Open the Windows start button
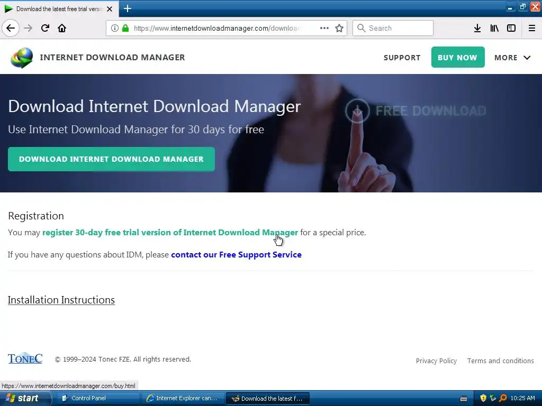The width and height of the screenshot is (542, 406). click(x=25, y=399)
